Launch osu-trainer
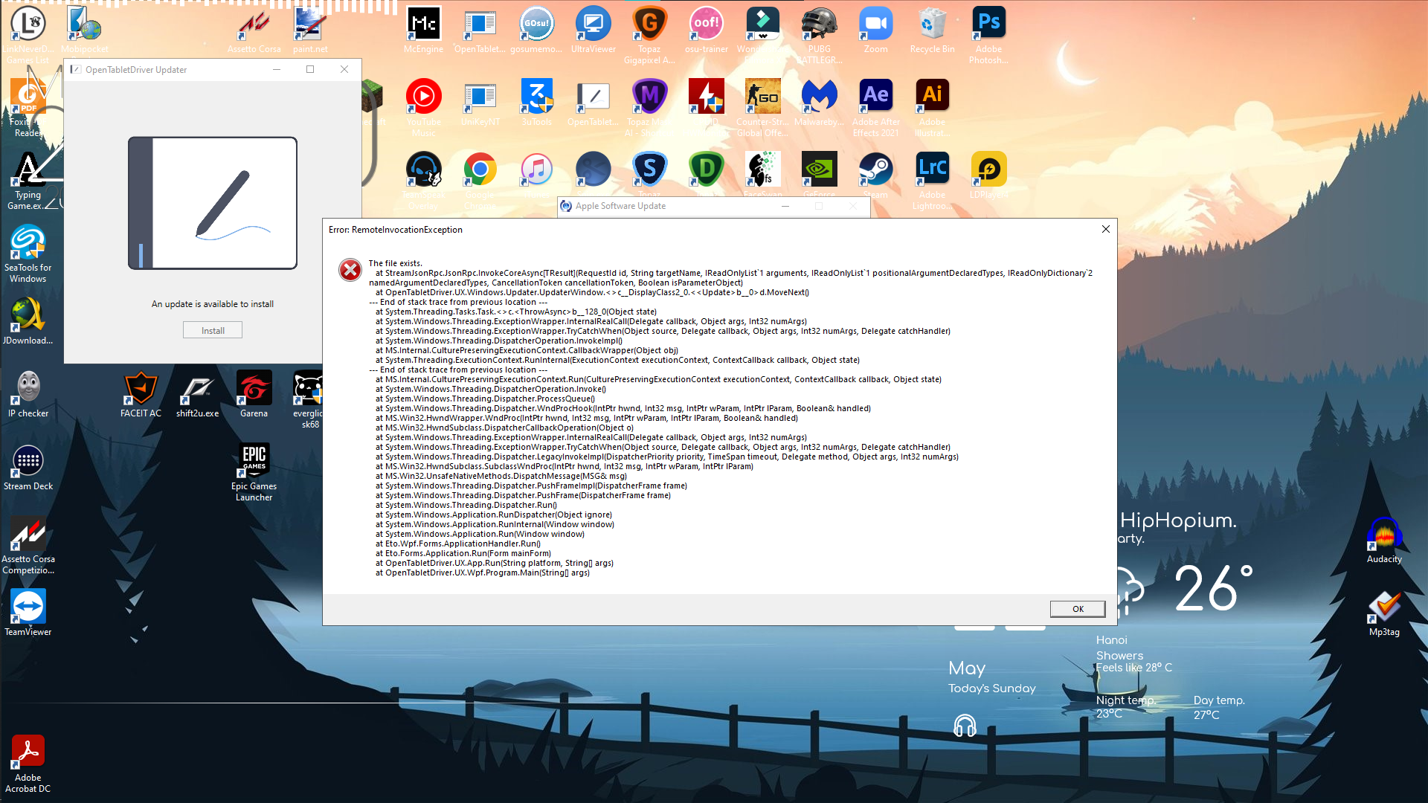 pos(707,22)
